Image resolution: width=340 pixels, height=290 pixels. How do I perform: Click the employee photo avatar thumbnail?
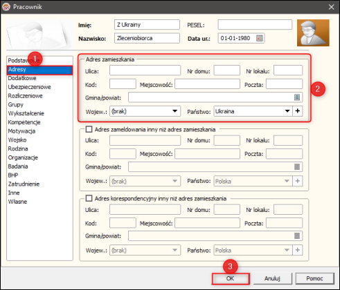click(313, 32)
